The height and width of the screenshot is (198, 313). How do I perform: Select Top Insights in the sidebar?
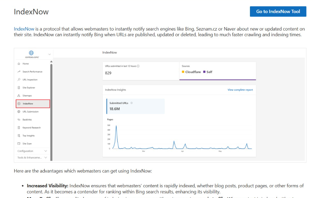click(28, 136)
